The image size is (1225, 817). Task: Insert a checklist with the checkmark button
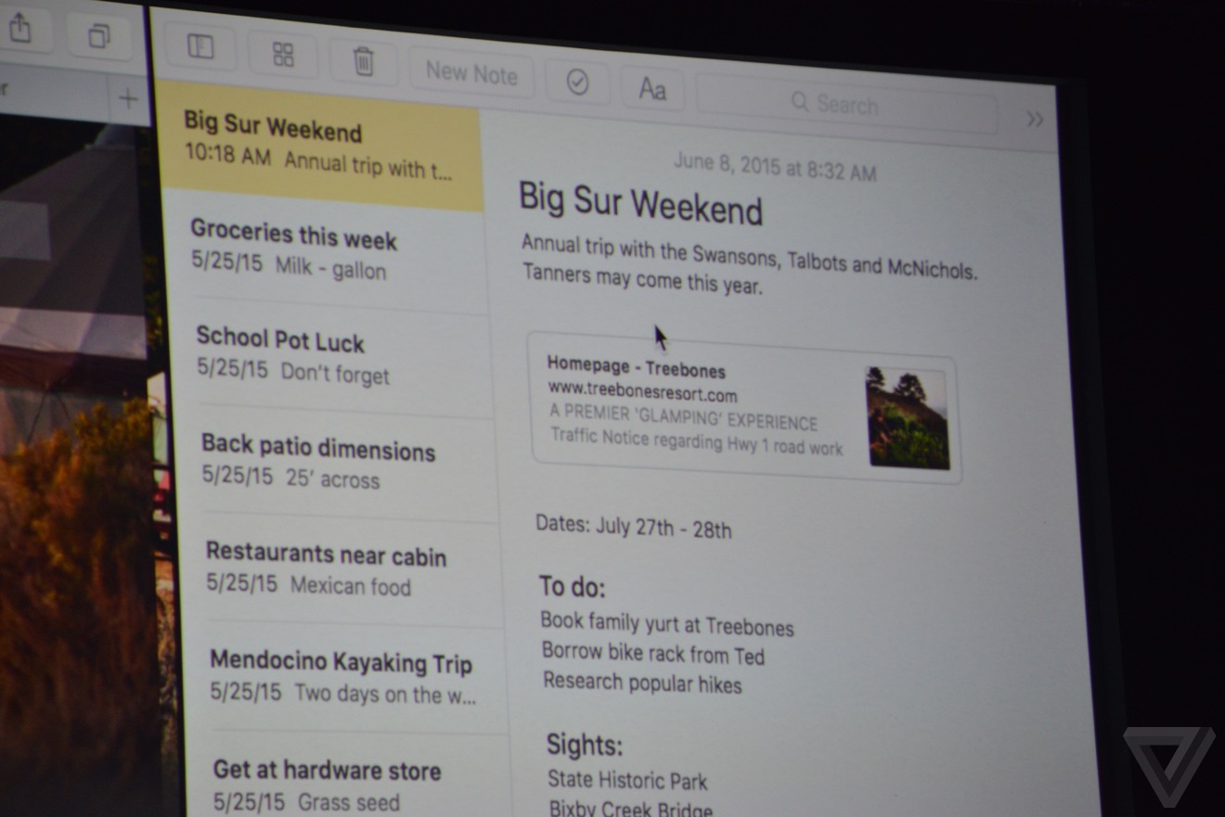577,83
